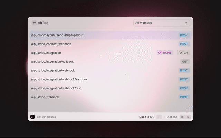Select /api/stripe/connect/webhook route
The image size is (221, 138).
(x=51, y=44)
